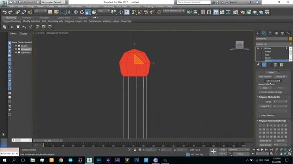Toggle visibility of Box001 in the scene explorer
Screen dimensions: 293x164
(x=16, y=46)
